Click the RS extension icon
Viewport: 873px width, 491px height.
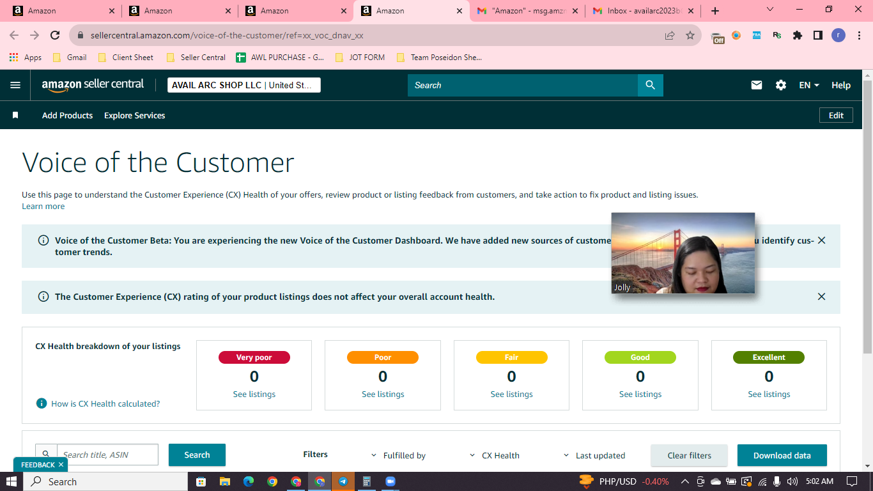(x=777, y=36)
